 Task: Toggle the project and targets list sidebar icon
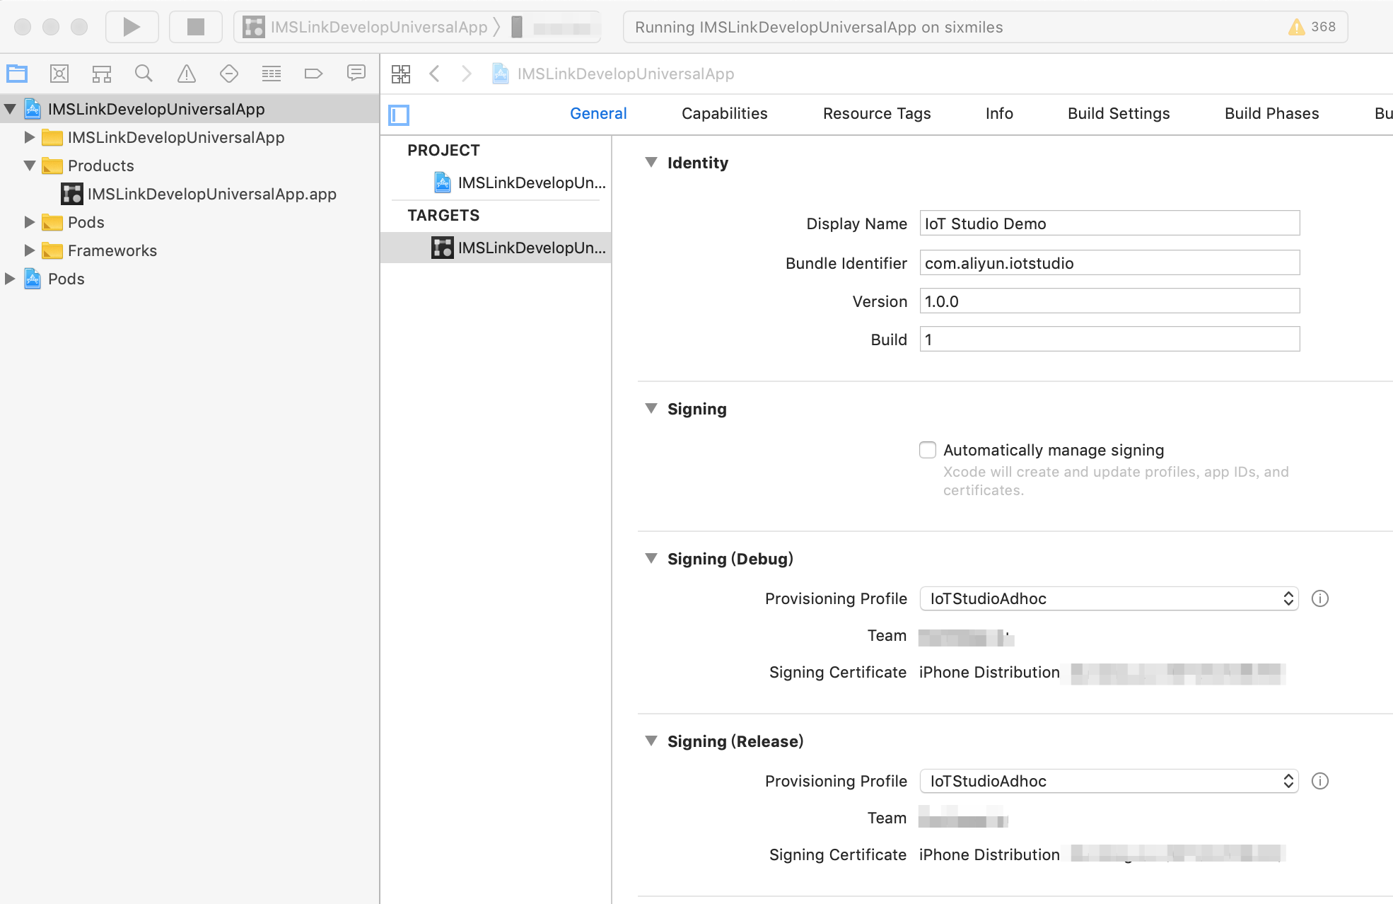(399, 115)
